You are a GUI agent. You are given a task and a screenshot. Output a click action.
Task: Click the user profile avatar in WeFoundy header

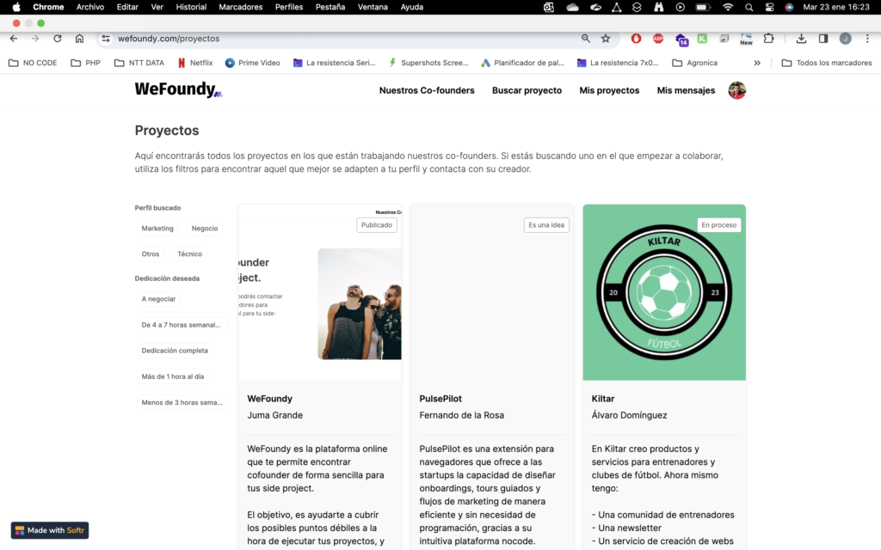coord(736,90)
